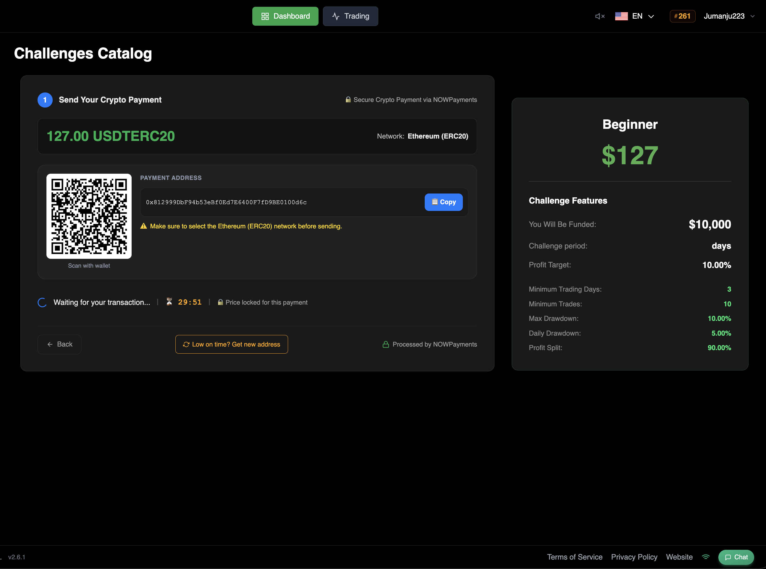Click the Back button
This screenshot has width=766, height=569.
(59, 344)
